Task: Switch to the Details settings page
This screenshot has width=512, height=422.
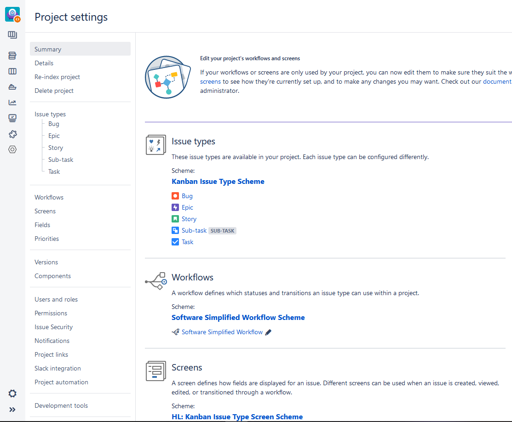Action: pos(44,63)
